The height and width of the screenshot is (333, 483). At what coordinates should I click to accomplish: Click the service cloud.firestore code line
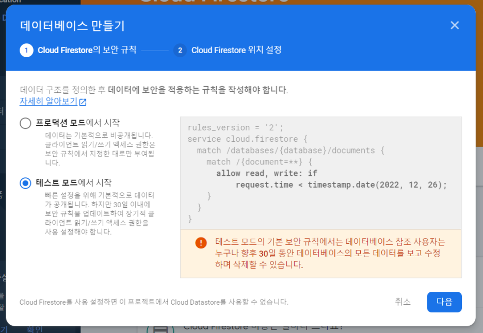(247, 139)
